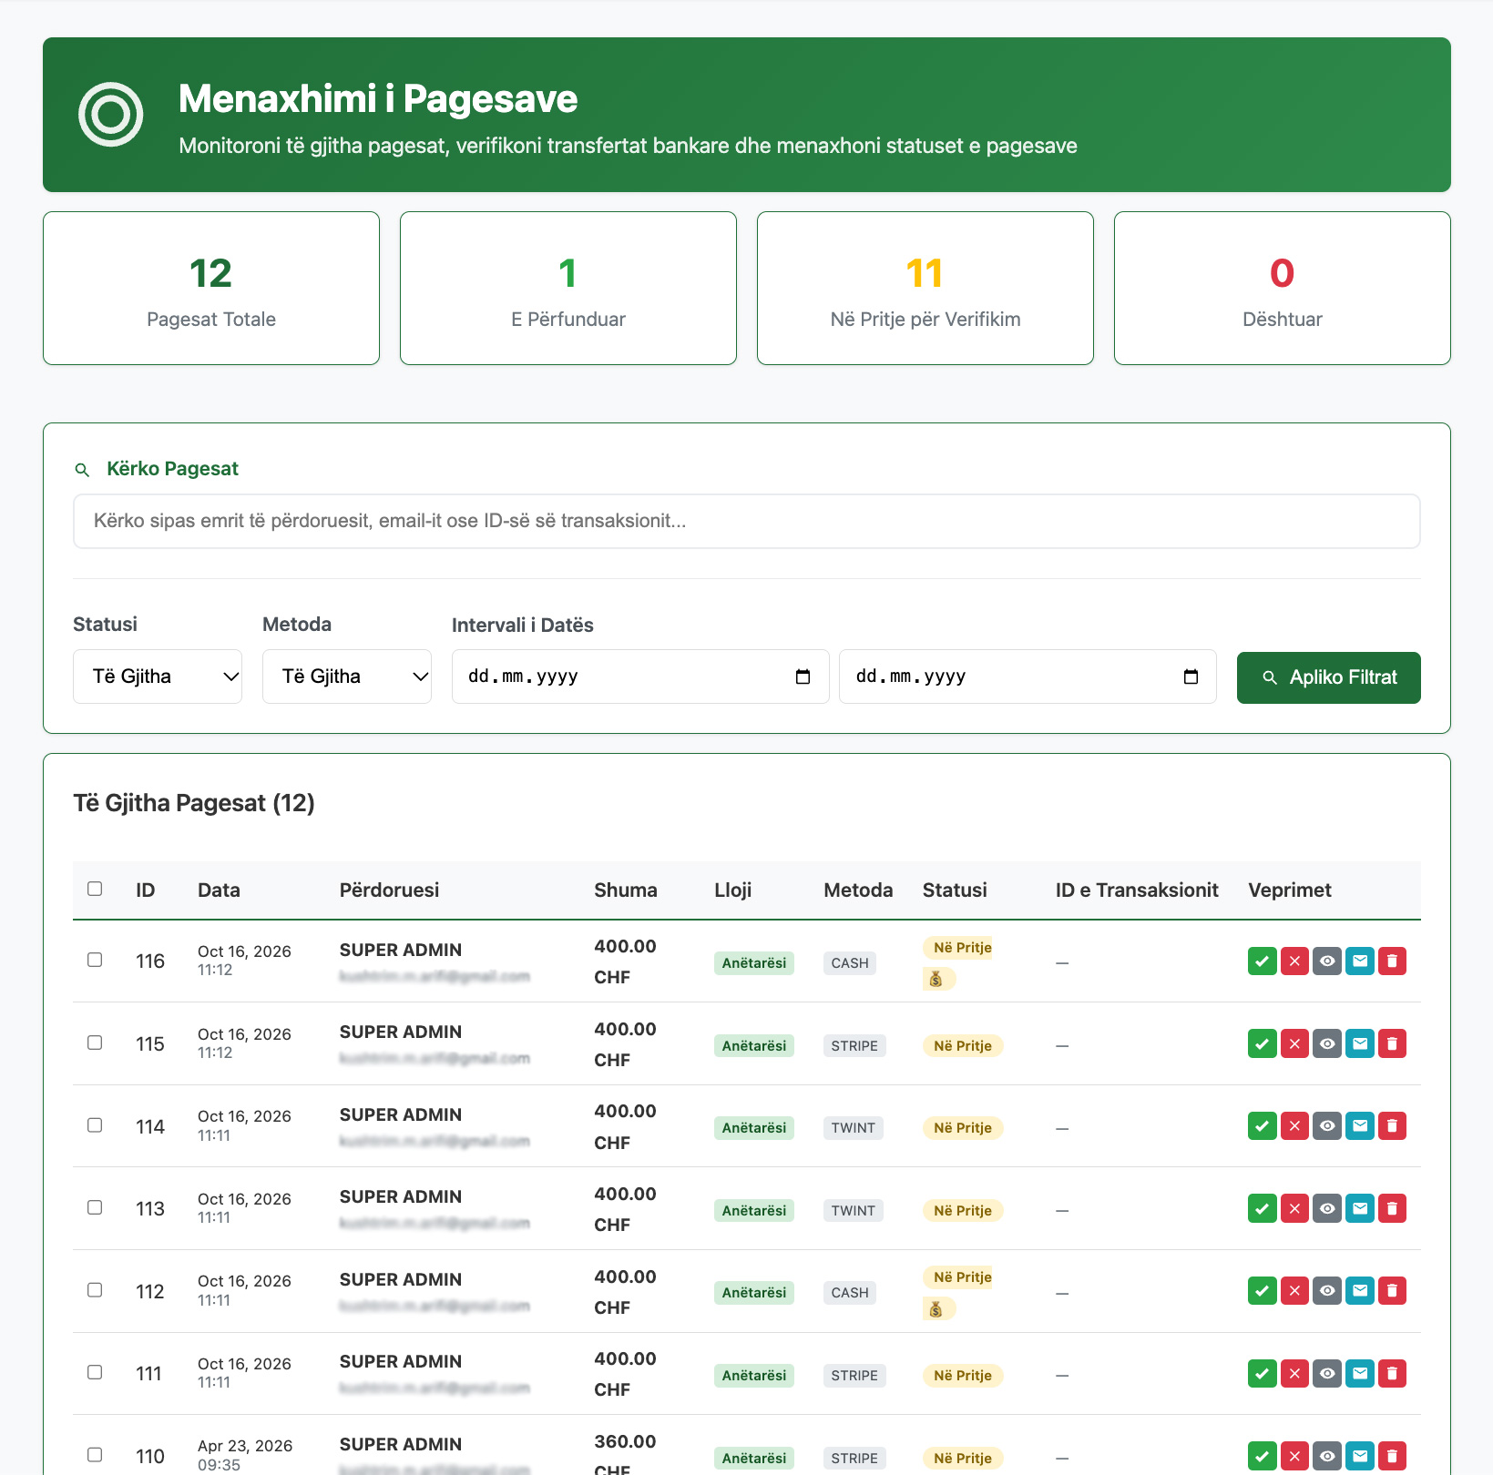Click the Statusi column header in table

coord(955,890)
